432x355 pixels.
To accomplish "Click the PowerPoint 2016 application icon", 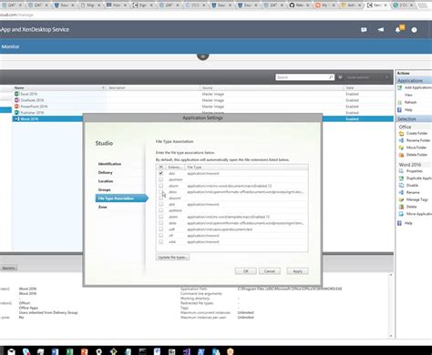I will [16, 106].
